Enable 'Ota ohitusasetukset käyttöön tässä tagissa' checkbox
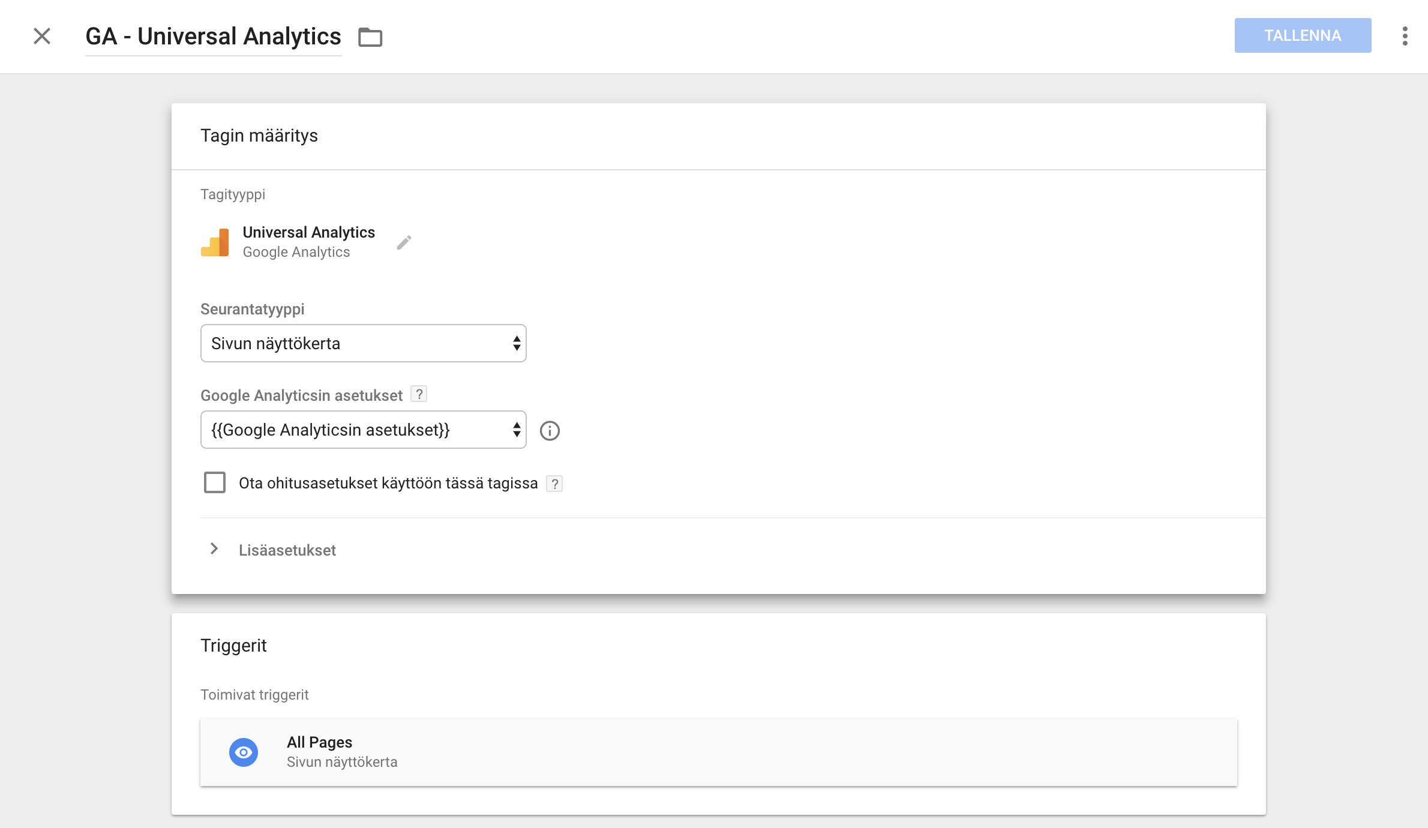1428x828 pixels. click(215, 482)
